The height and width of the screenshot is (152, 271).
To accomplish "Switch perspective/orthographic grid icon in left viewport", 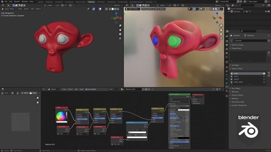I will (120, 38).
